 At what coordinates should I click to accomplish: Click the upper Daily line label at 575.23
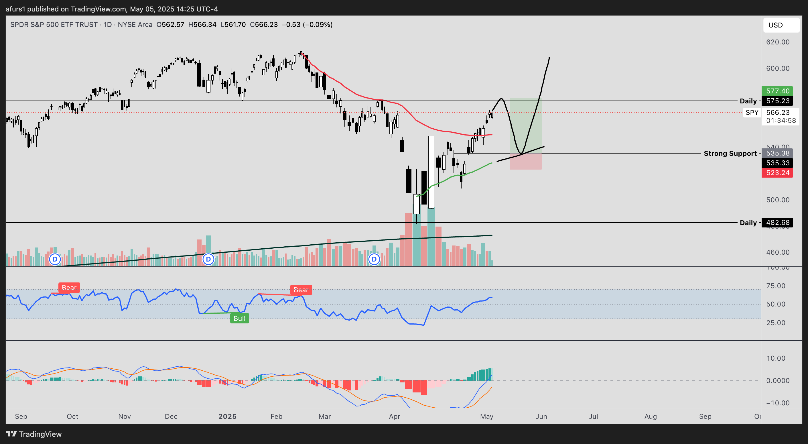748,101
